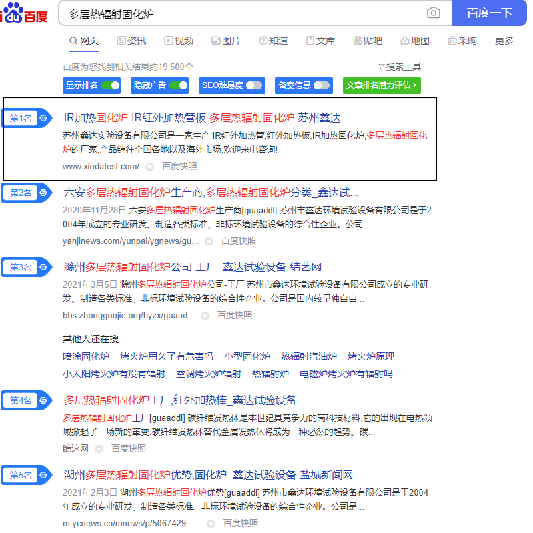Open result 多层热辐射固化炉工厂,红外加热棒
This screenshot has width=533, height=533.
(180, 400)
